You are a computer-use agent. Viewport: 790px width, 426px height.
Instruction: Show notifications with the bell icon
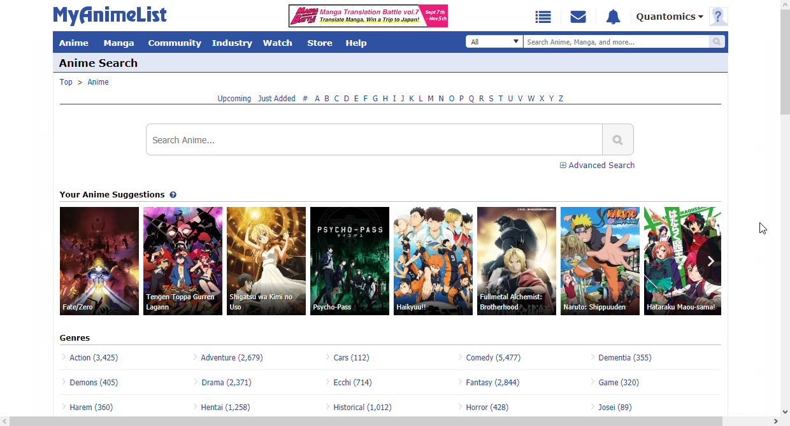(613, 17)
